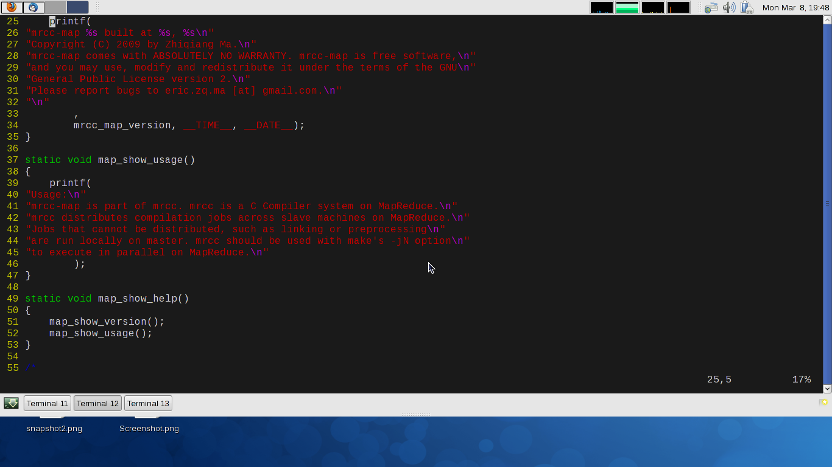This screenshot has height=467, width=832.
Task: Click 'General Public License version 2.' line
Action: [138, 79]
